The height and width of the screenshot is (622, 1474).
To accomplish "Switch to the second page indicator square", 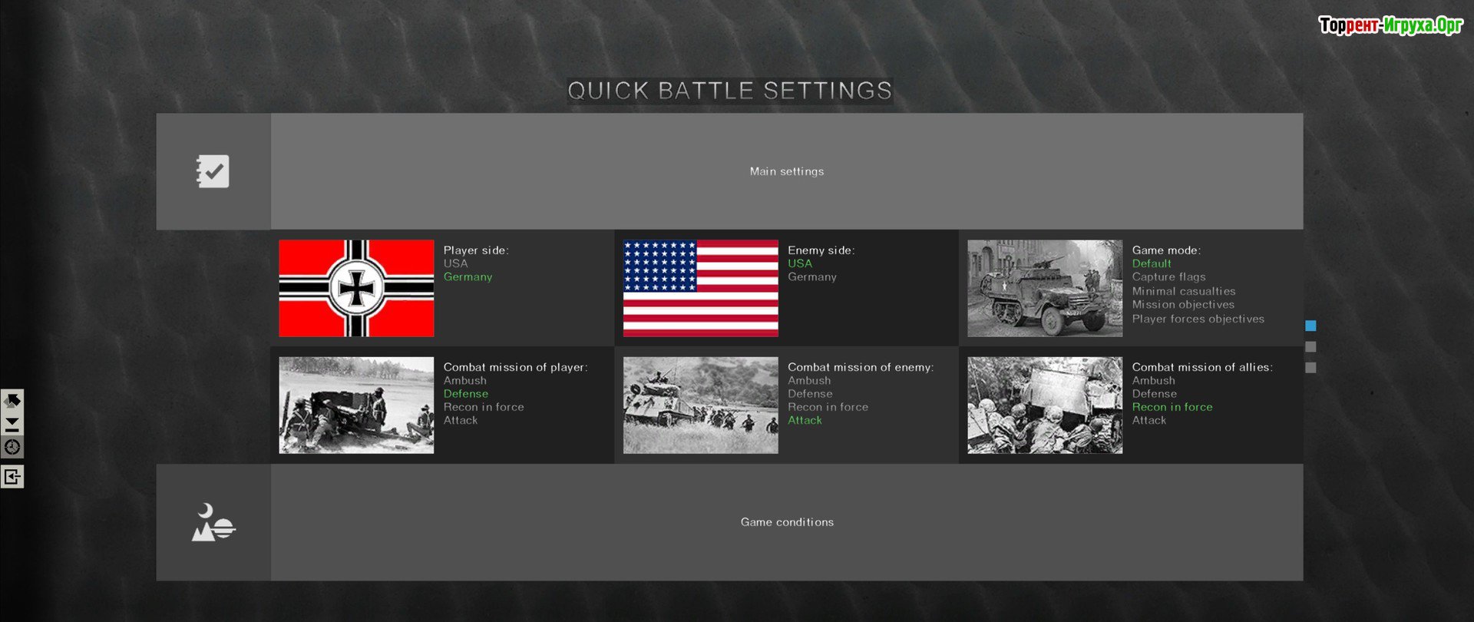I will coord(1310,347).
